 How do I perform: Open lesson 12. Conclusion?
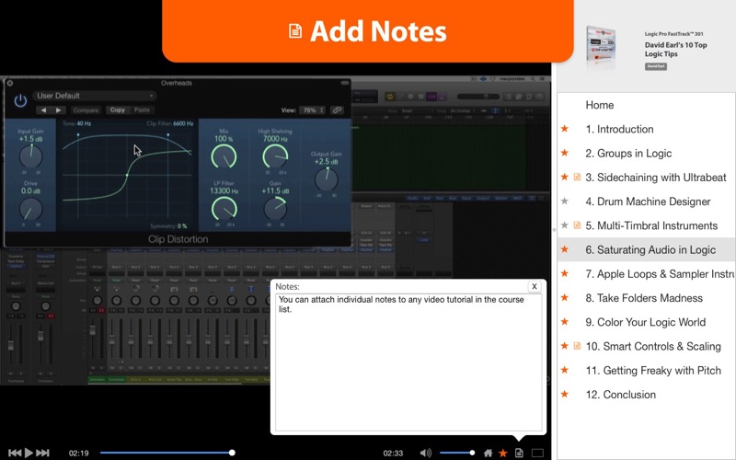620,395
